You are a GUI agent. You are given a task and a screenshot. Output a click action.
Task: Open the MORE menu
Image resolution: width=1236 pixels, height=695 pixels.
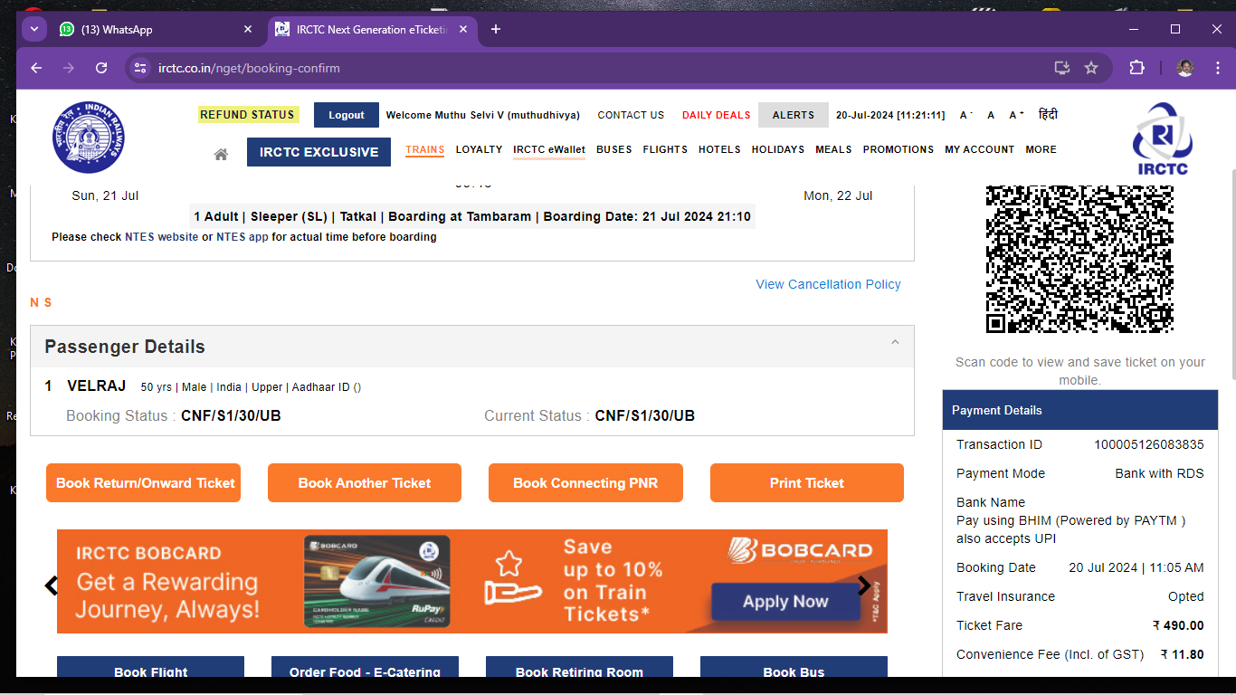(1041, 149)
